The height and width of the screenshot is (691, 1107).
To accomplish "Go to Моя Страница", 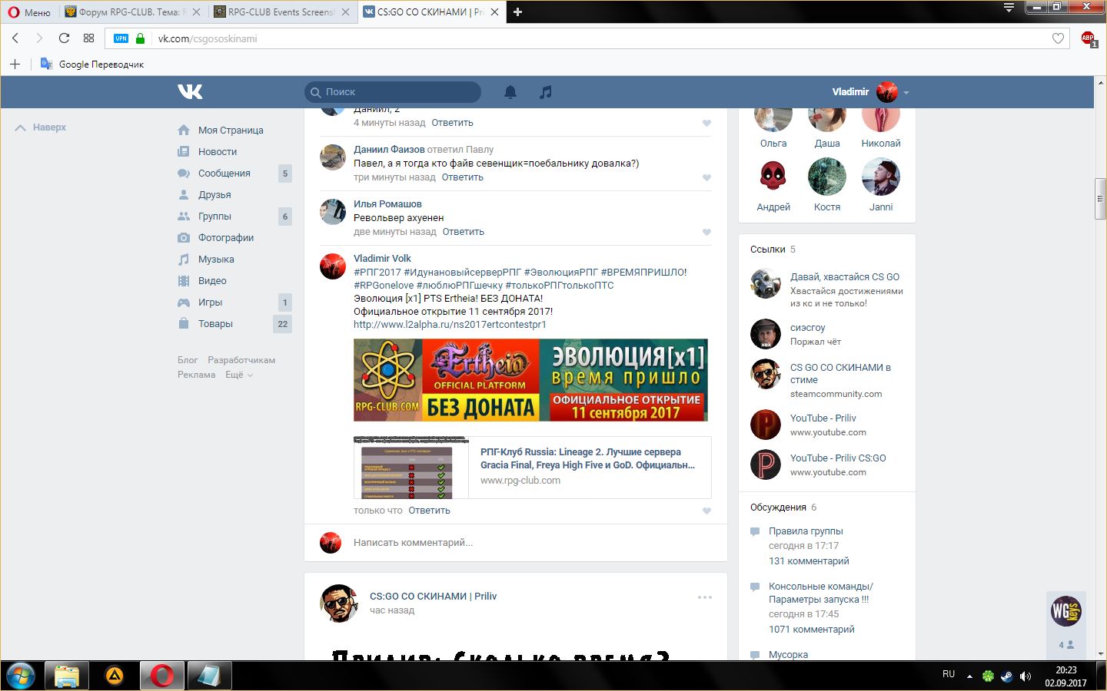I will tap(231, 131).
